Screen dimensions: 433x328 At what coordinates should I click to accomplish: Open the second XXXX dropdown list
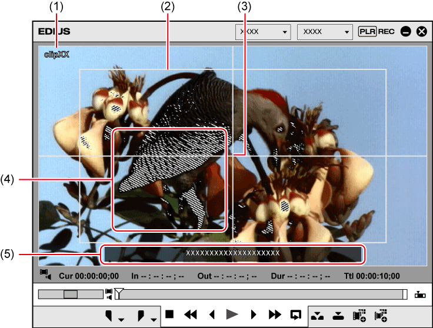[325, 31]
